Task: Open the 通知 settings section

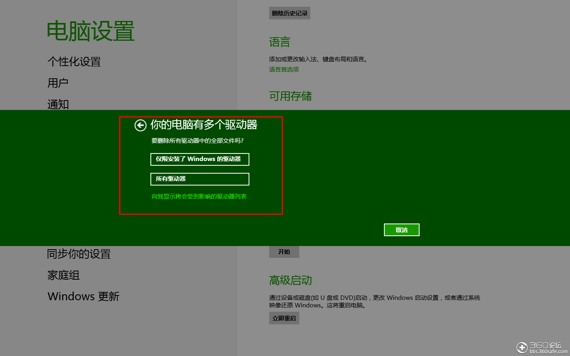Action: 58,104
